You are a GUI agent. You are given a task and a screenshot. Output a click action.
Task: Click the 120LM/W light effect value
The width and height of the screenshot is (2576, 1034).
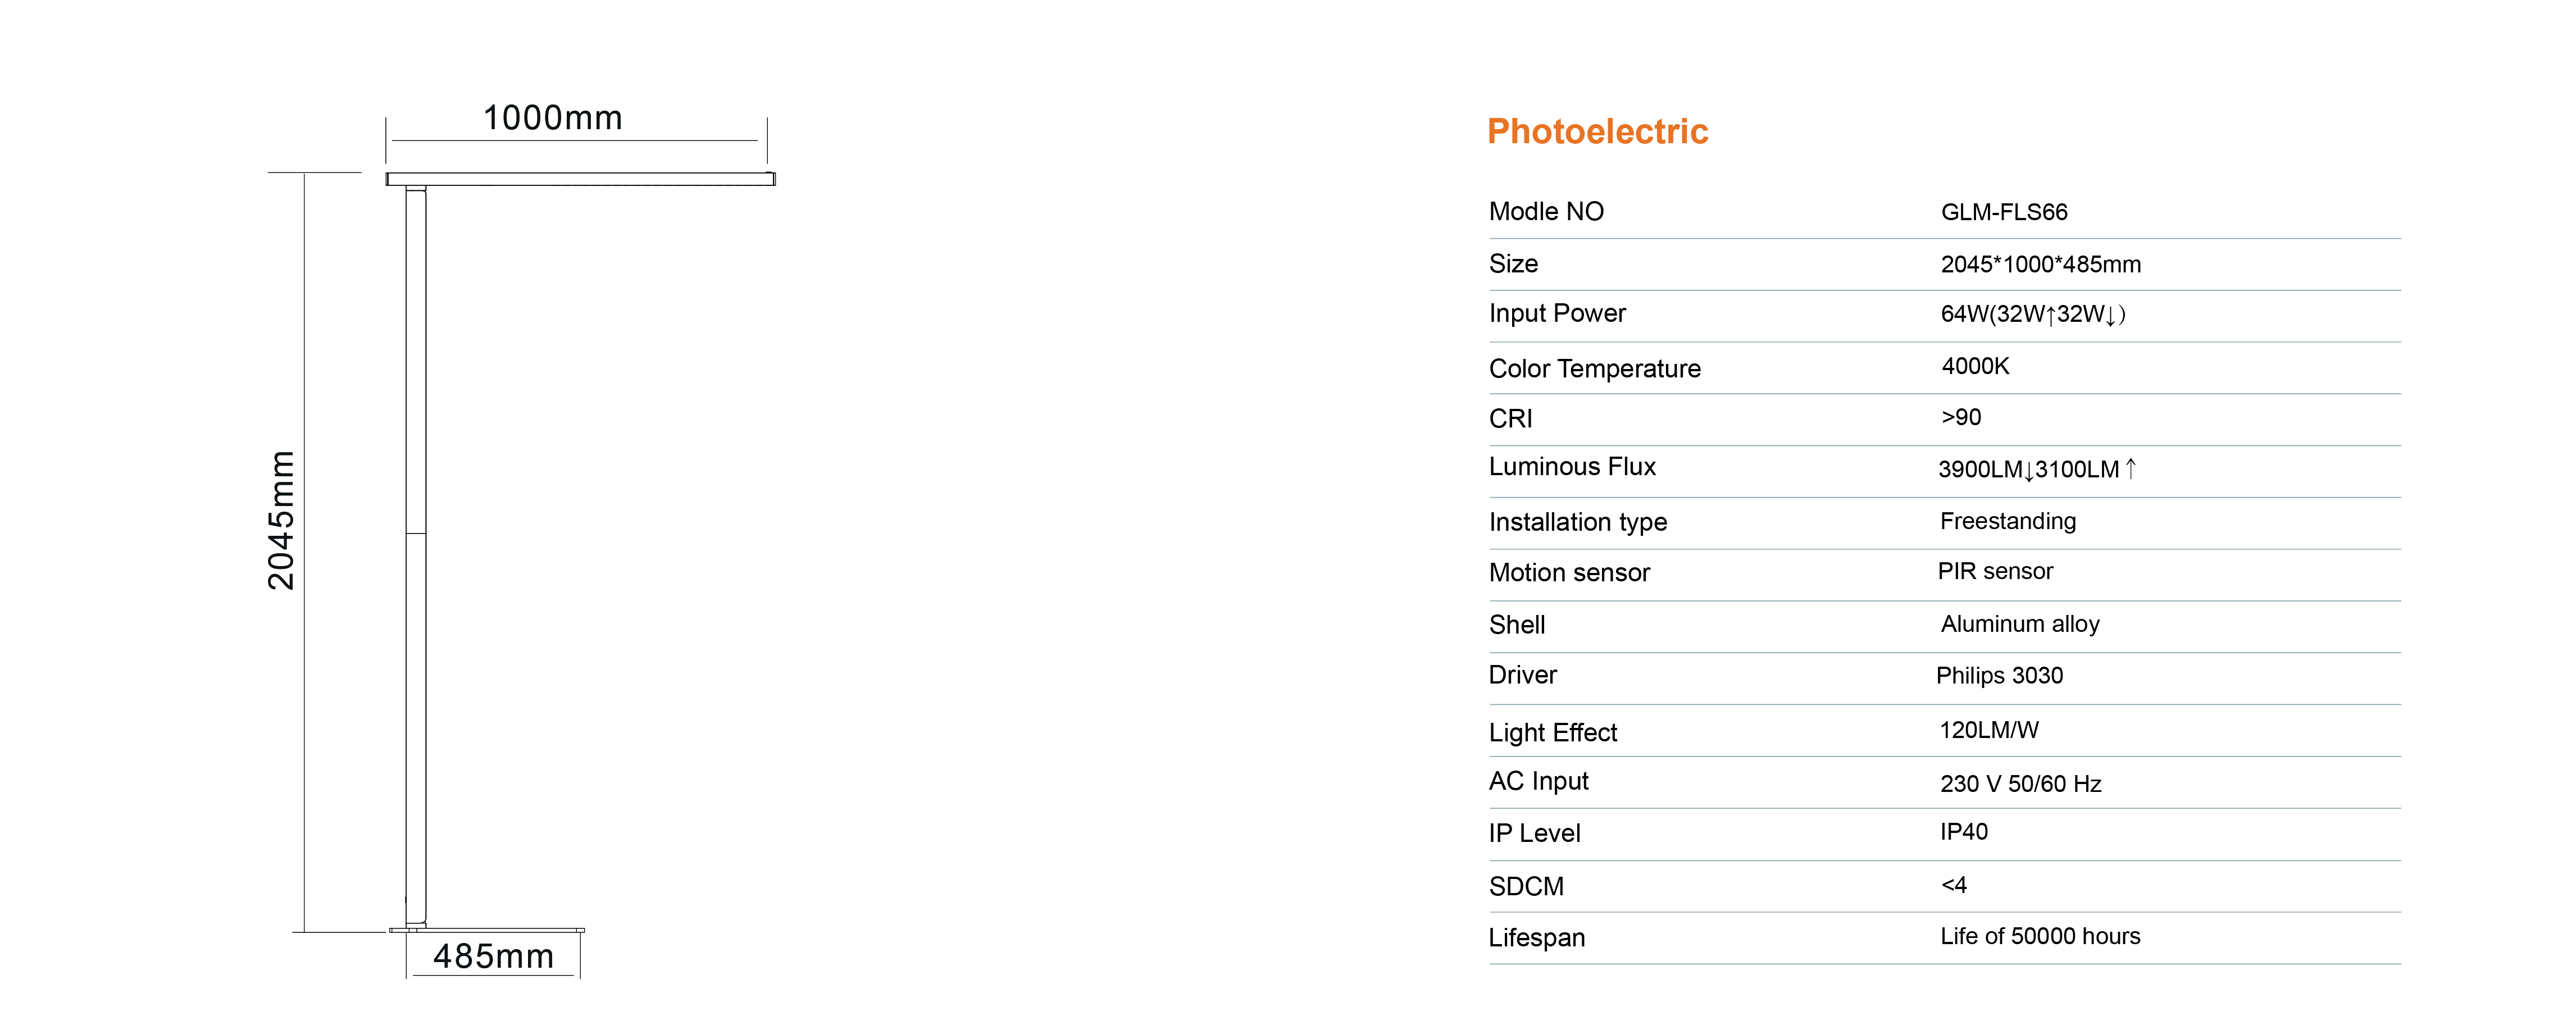coord(1989,730)
